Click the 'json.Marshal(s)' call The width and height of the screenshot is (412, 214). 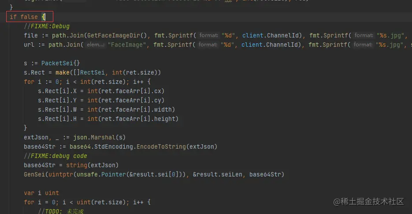pos(99,137)
